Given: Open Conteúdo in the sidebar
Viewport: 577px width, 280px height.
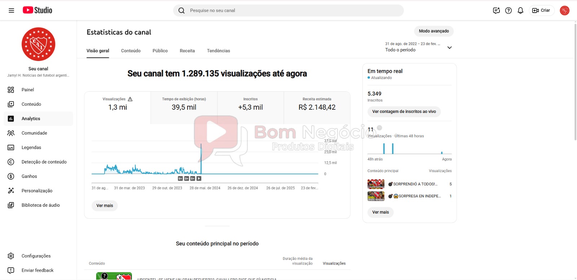Looking at the screenshot, I should click(x=38, y=104).
